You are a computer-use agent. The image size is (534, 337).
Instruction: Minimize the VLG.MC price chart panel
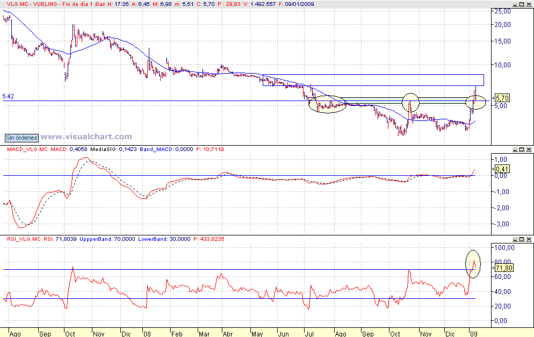[515, 4]
